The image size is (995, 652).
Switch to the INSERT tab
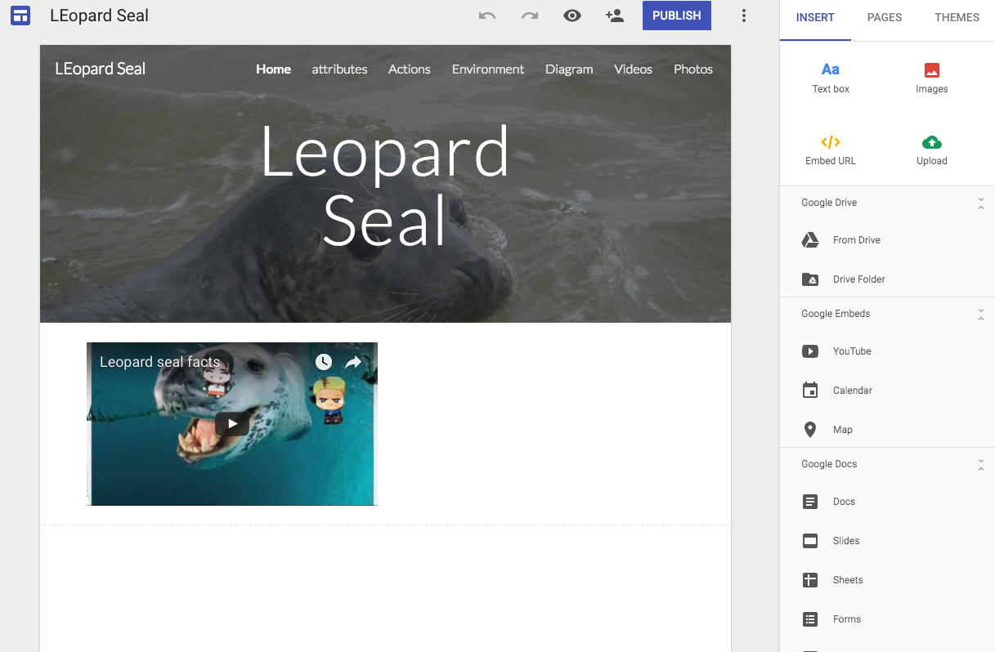pos(815,17)
